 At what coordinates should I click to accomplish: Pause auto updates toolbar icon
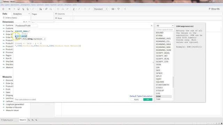(28, 9)
